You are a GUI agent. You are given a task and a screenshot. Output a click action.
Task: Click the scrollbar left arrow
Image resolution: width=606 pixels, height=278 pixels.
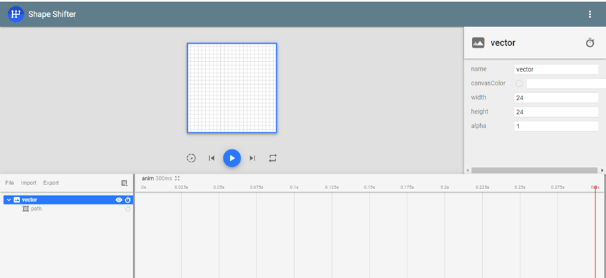pyautogui.click(x=468, y=170)
